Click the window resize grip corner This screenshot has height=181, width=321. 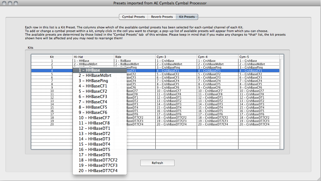coord(318,178)
